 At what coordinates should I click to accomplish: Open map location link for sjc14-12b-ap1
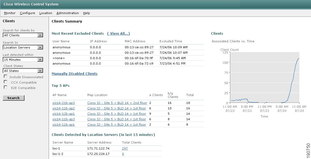tap(117, 114)
